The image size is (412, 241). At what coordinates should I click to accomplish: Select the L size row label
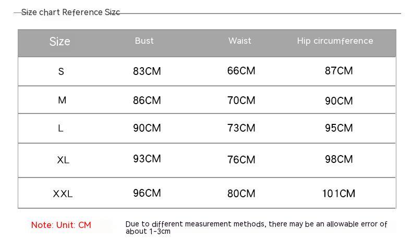tap(60, 128)
